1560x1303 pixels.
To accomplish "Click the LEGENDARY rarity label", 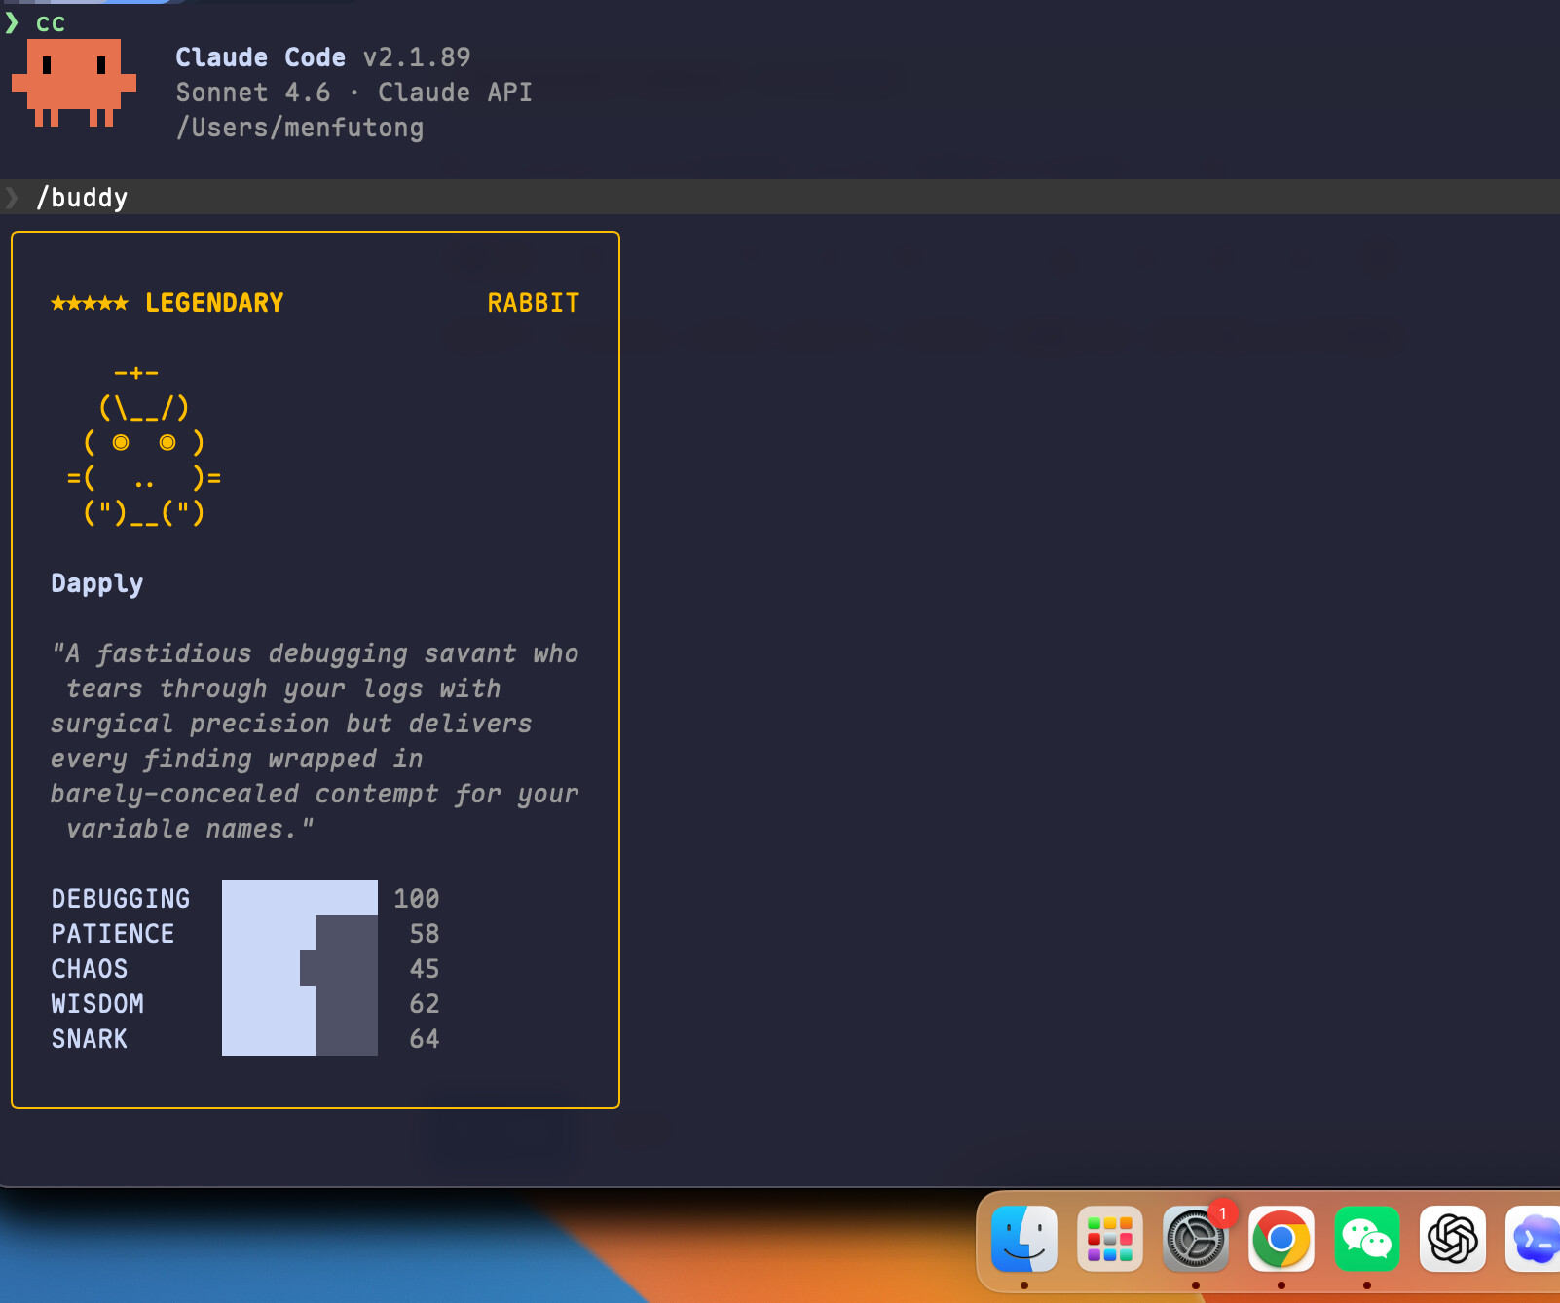I will click(214, 303).
